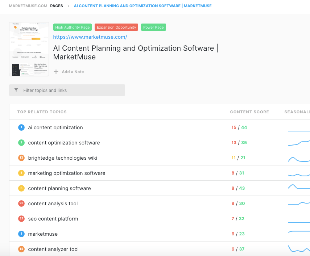Click the content score 8 / 31
Viewport: 310px width, 256px height.
coord(237,173)
